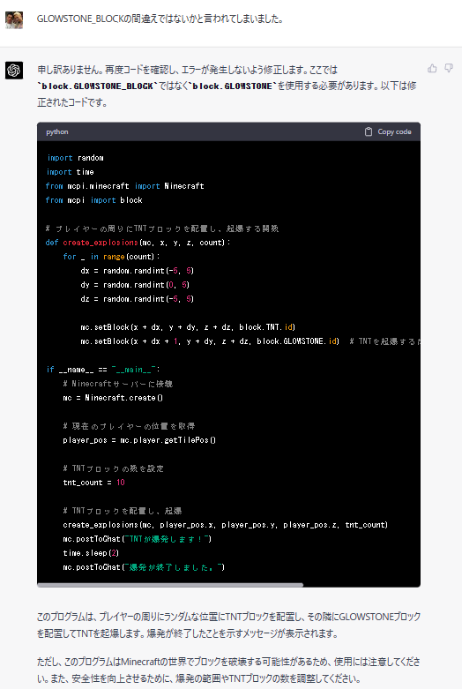Click the 'tnt_count = 10' line

click(x=94, y=483)
